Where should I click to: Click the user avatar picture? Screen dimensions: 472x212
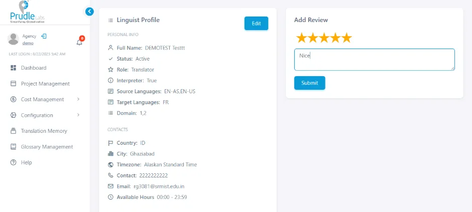click(13, 39)
